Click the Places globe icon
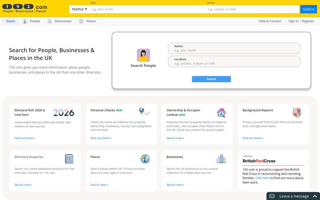Viewport: 320px width, 200px height. coord(145,159)
